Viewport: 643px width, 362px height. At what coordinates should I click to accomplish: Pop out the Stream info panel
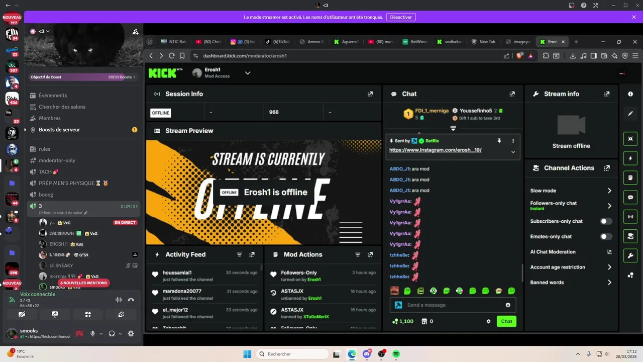pyautogui.click(x=607, y=94)
